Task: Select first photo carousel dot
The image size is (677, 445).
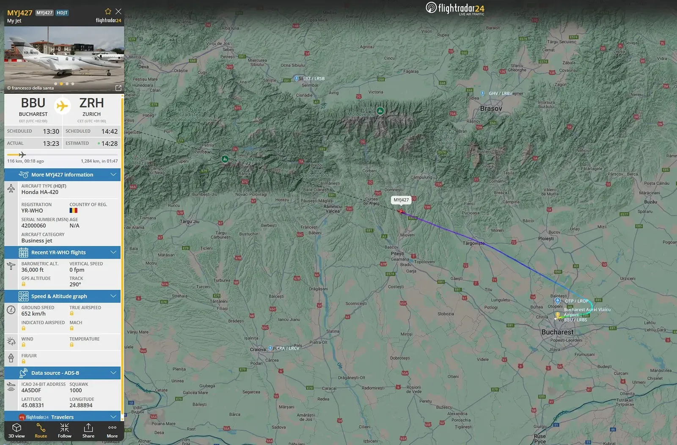Action: (x=56, y=84)
